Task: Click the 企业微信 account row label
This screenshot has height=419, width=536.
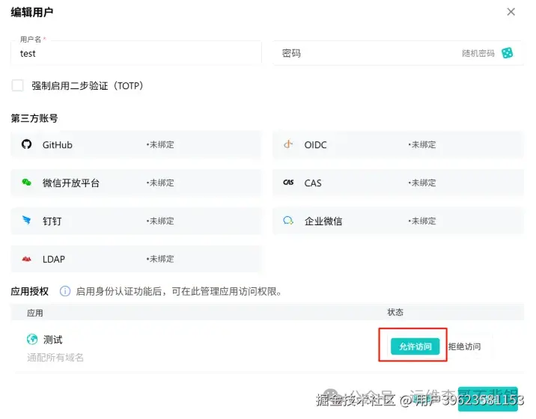Action: (323, 221)
